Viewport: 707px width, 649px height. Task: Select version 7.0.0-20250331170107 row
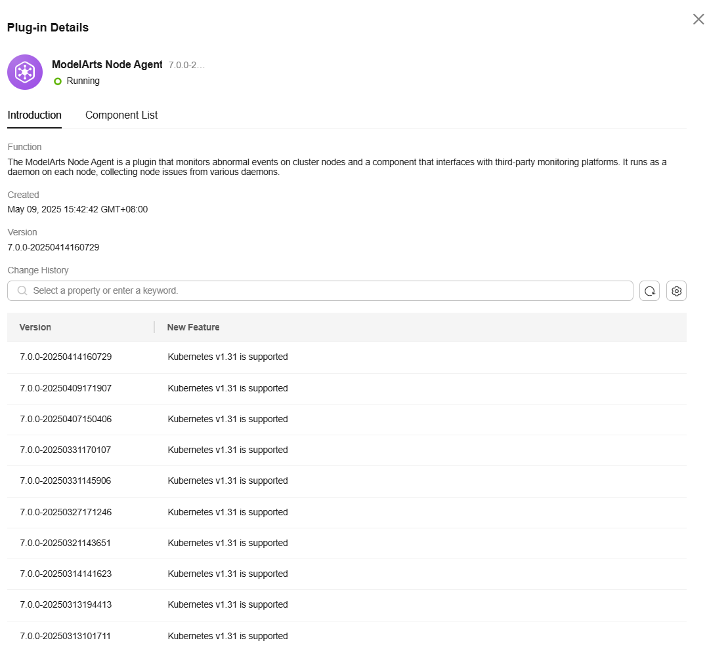tap(347, 450)
